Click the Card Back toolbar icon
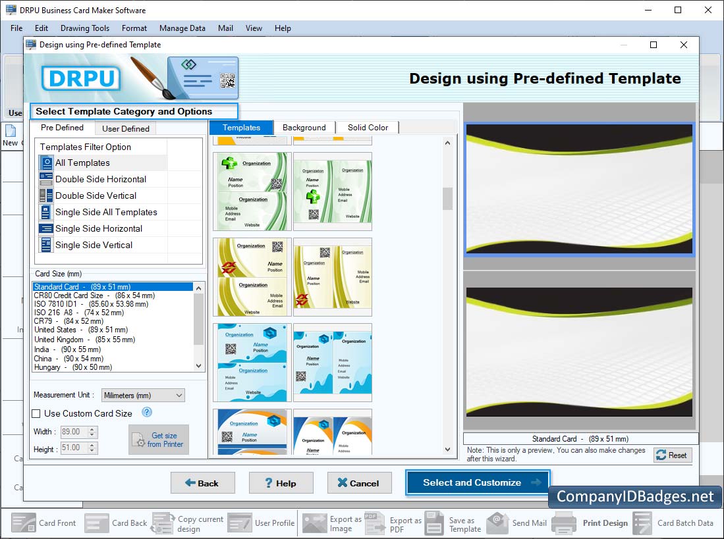 pyautogui.click(x=97, y=523)
